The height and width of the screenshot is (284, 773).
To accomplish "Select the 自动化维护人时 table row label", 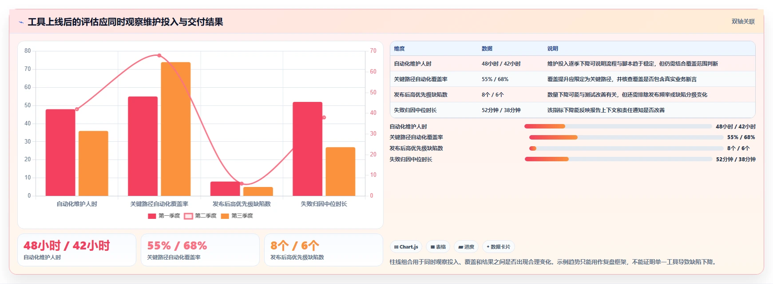I will click(x=412, y=64).
